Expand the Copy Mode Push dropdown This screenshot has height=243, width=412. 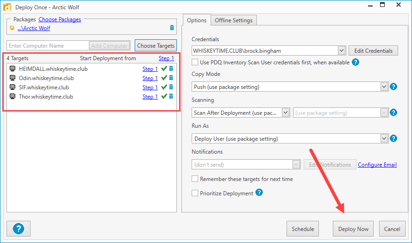click(290, 87)
